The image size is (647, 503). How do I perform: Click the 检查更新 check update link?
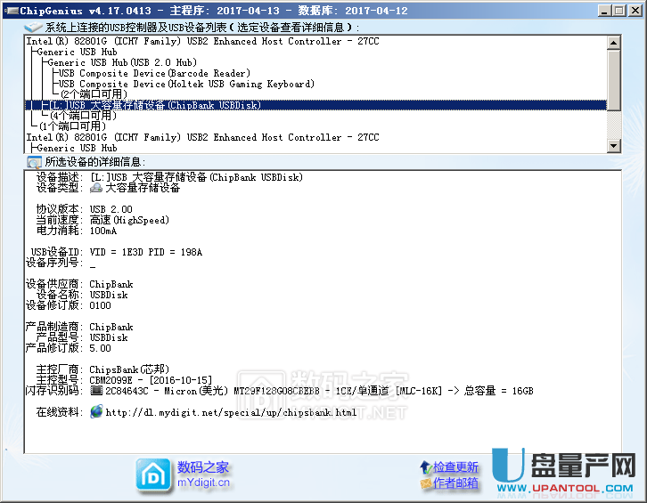click(455, 467)
